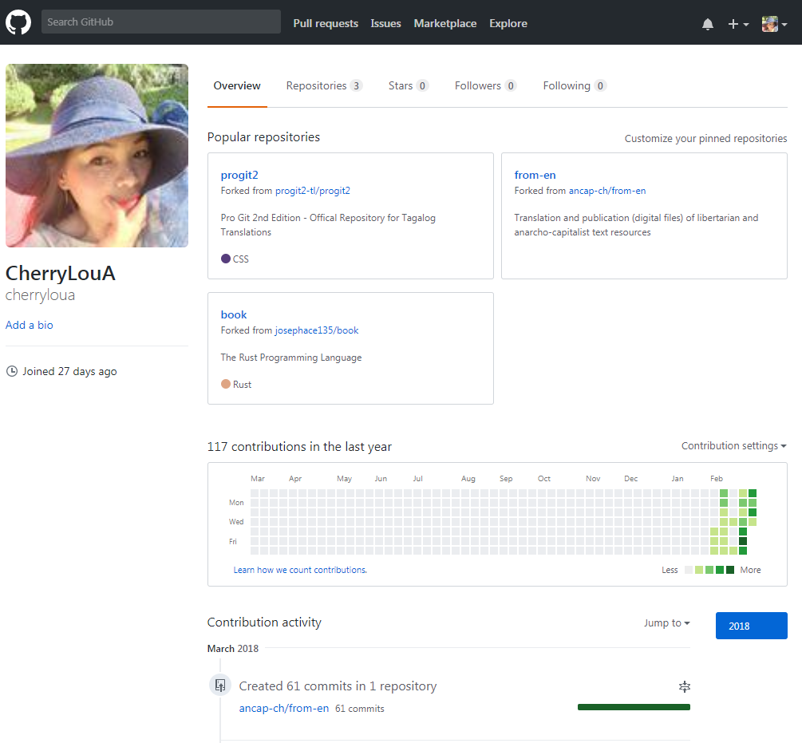Click 'The Rust Programming Language' description
Screen dimensions: 802x743
(291, 358)
